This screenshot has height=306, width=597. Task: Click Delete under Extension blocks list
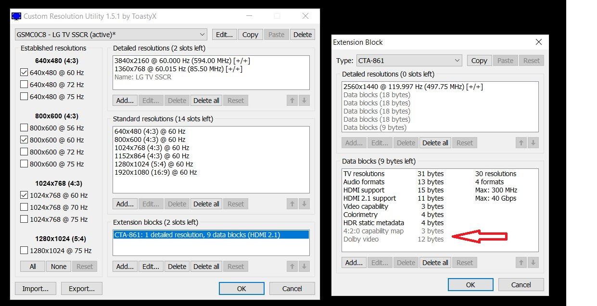[177, 267]
